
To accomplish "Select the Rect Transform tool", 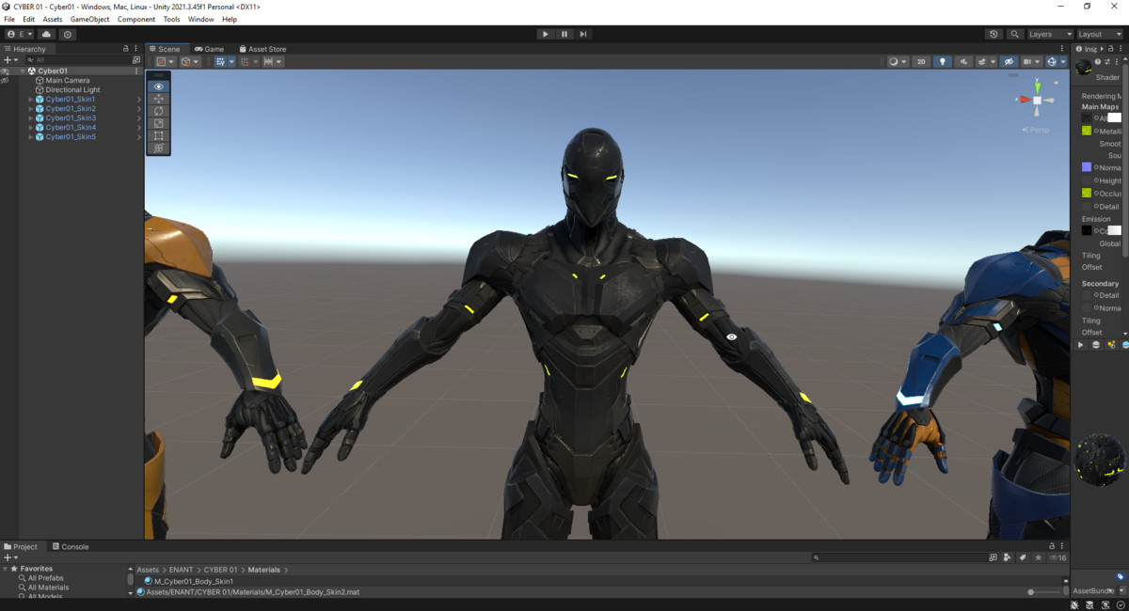I will (158, 134).
